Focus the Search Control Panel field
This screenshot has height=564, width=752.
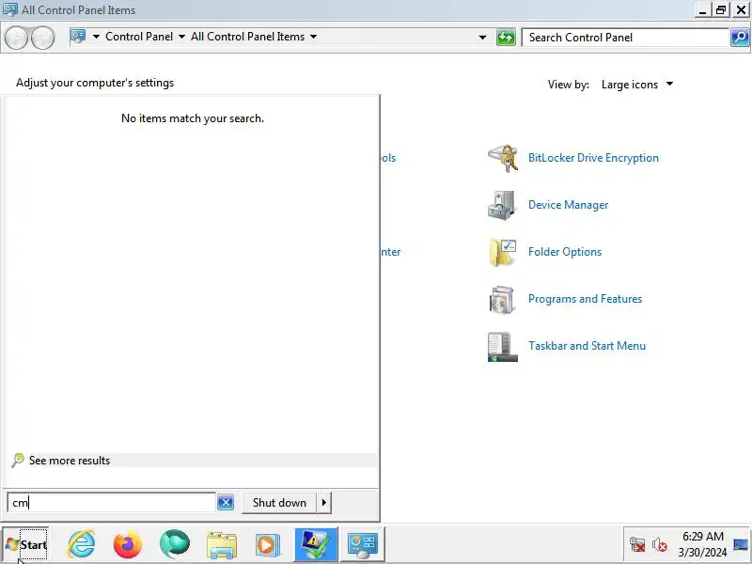pyautogui.click(x=625, y=38)
